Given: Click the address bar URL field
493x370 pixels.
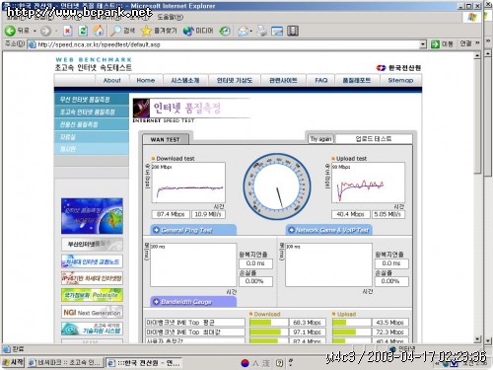Looking at the screenshot, I should pyautogui.click(x=227, y=44).
